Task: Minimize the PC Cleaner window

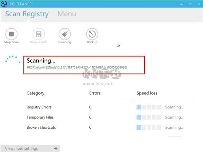Action: click(182, 4)
